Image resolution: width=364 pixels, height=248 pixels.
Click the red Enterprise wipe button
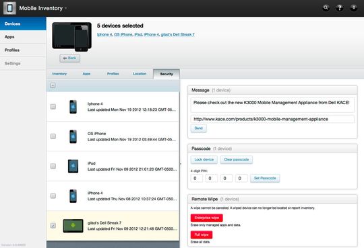click(207, 218)
